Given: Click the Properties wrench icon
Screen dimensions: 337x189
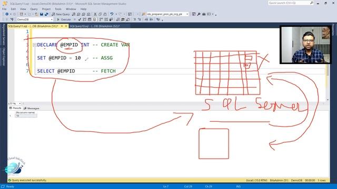Looking at the screenshot, I should point(199,14).
